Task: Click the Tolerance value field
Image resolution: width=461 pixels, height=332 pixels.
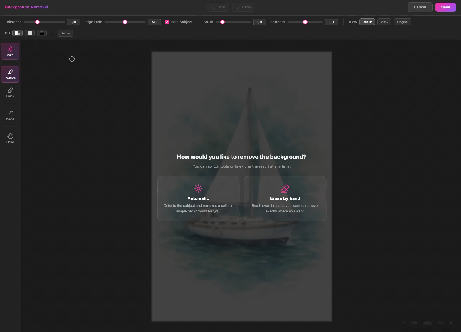Action: coord(74,22)
